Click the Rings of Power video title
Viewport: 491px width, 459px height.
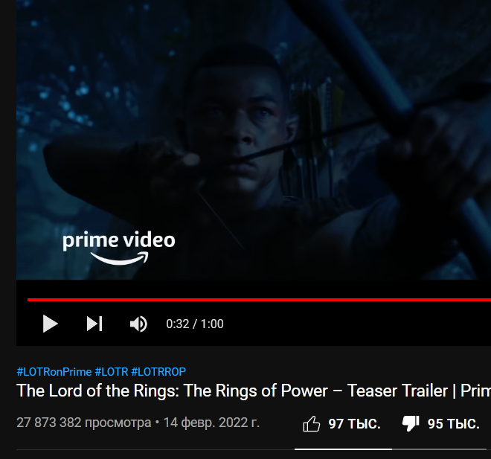tap(254, 391)
